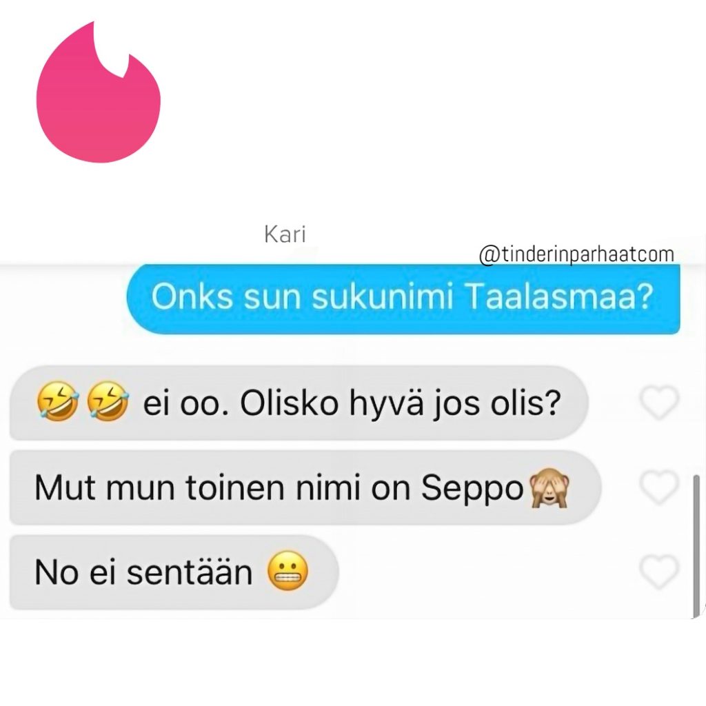Click the chat scrollbar on right edge

pyautogui.click(x=696, y=546)
